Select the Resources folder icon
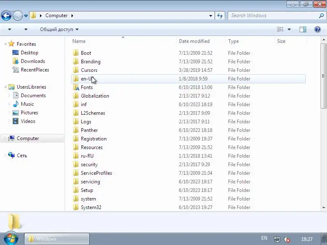Viewport: 327px width, 245px height. 76,147
